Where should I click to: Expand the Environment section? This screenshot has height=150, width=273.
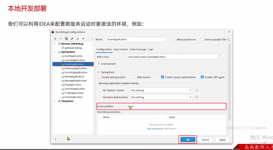pyautogui.click(x=99, y=64)
